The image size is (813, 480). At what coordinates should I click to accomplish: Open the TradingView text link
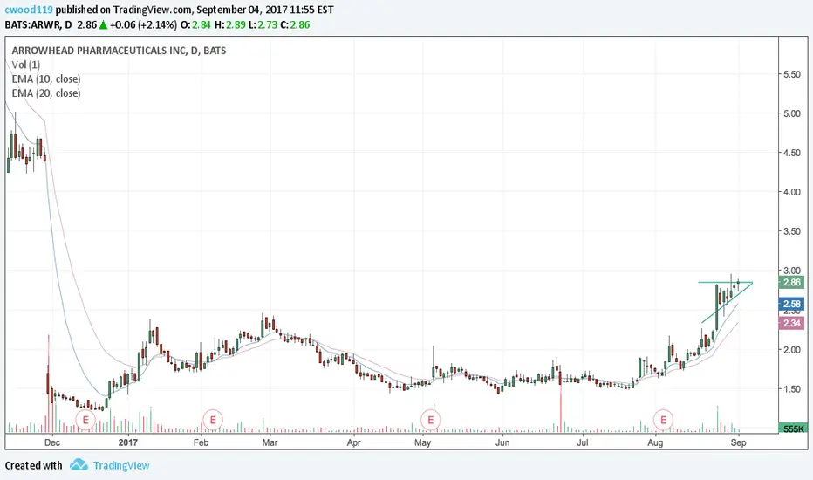coord(121,465)
